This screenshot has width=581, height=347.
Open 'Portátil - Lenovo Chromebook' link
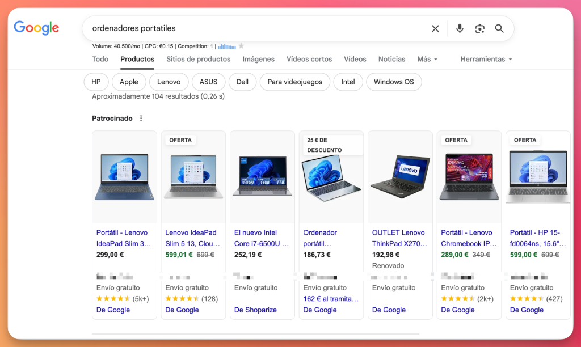(x=469, y=238)
